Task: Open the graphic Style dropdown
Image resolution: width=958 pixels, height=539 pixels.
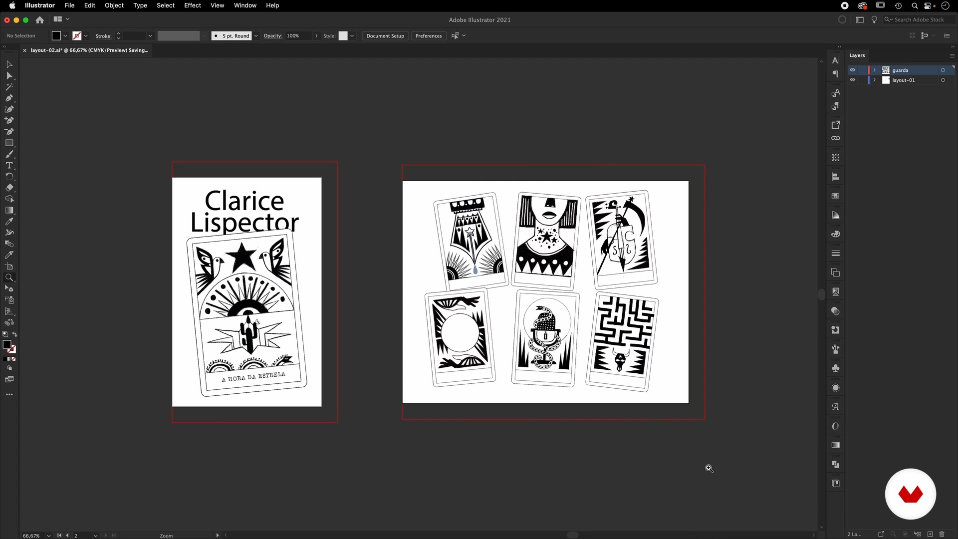Action: (x=352, y=36)
